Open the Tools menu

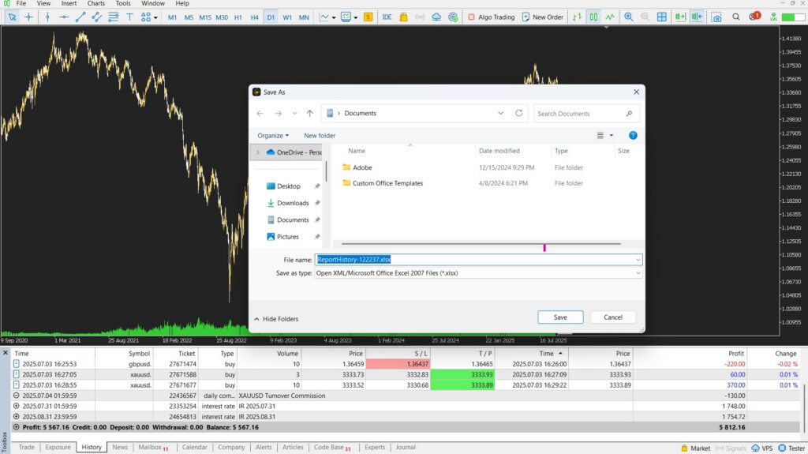123,3
